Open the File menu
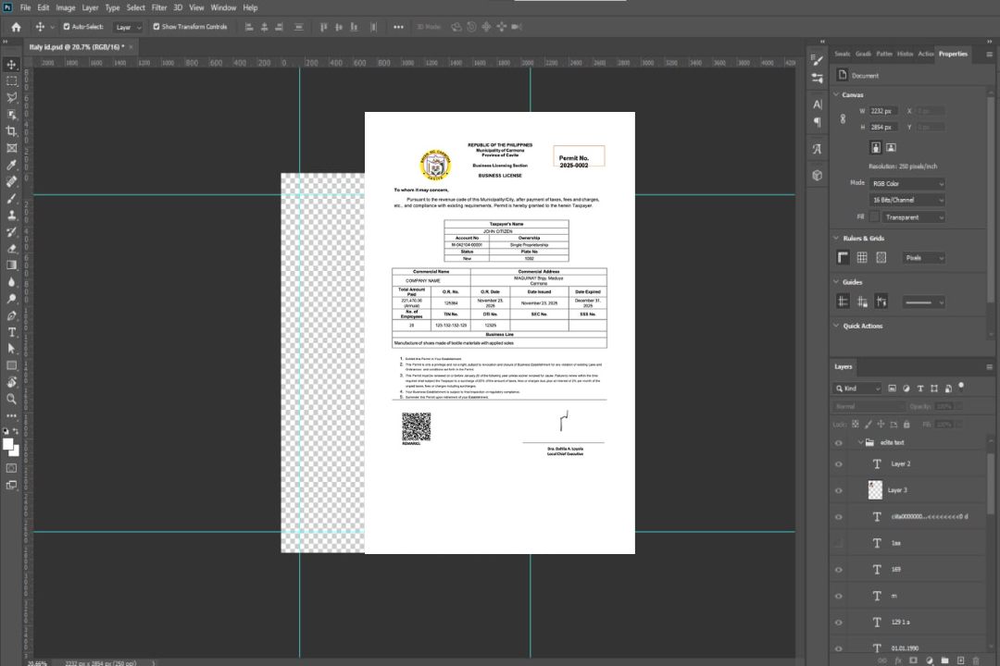The width and height of the screenshot is (1000, 666). point(26,7)
